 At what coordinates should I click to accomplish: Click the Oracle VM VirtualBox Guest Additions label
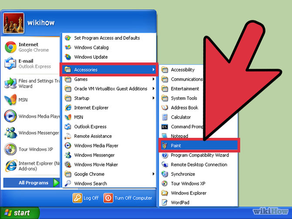(x=111, y=89)
